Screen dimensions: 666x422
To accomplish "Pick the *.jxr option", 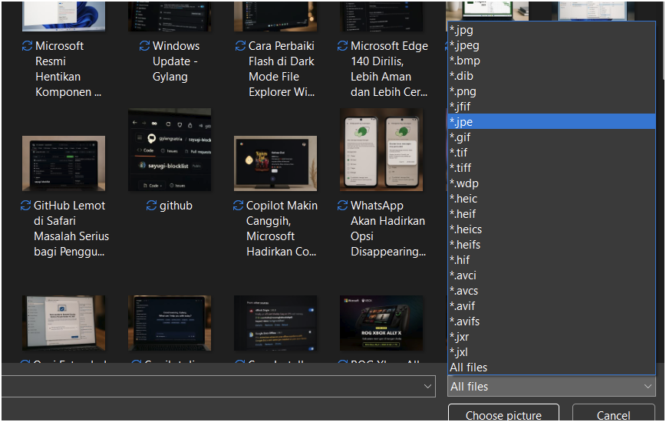I will tap(552, 336).
